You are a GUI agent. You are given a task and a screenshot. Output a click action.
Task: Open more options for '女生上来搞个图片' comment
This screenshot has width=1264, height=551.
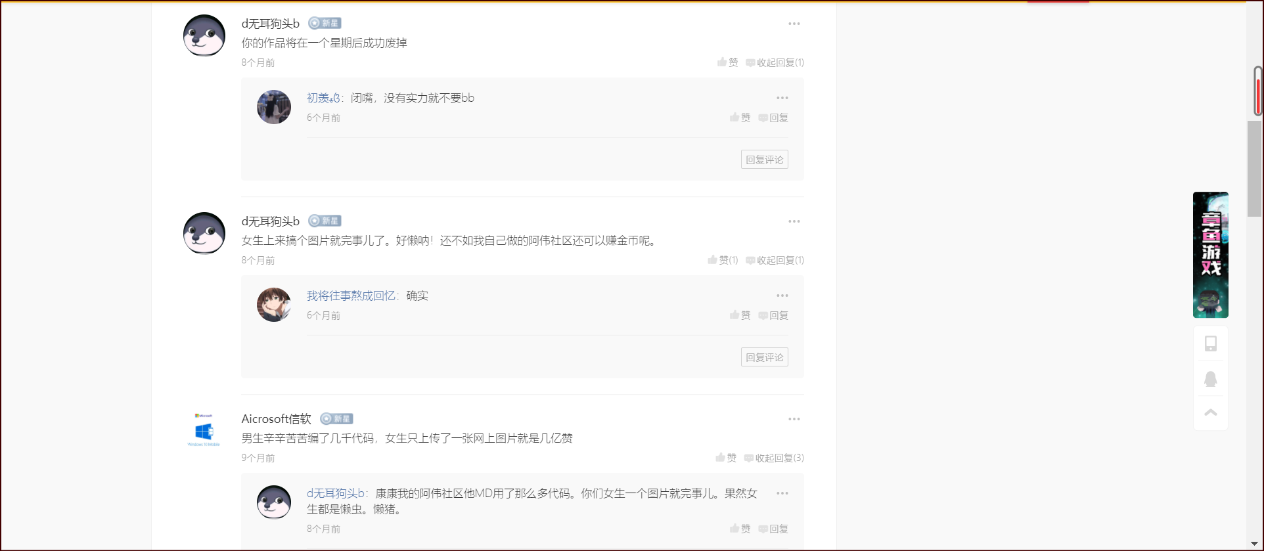click(794, 221)
